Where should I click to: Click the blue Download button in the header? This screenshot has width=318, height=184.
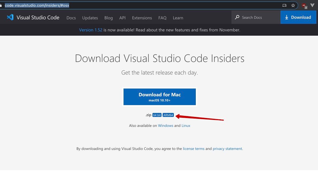[298, 17]
